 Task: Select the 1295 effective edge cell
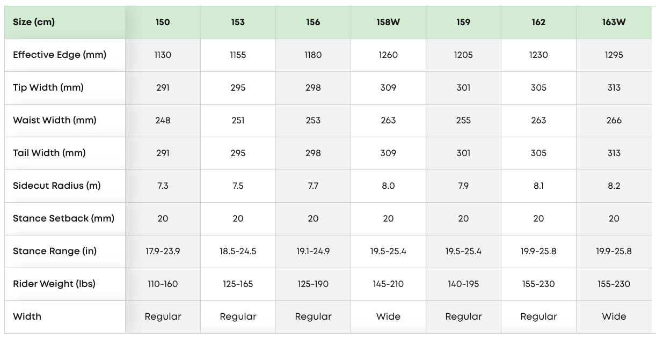tap(614, 55)
